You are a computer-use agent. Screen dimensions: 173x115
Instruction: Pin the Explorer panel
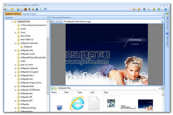(48, 17)
